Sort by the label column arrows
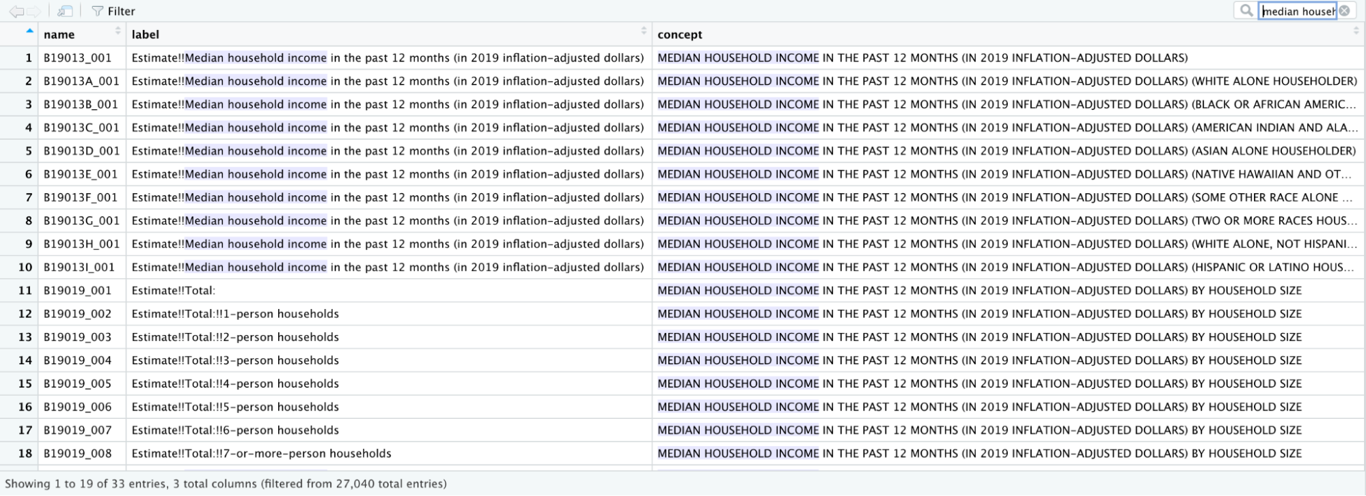This screenshot has height=496, width=1366. coord(643,31)
